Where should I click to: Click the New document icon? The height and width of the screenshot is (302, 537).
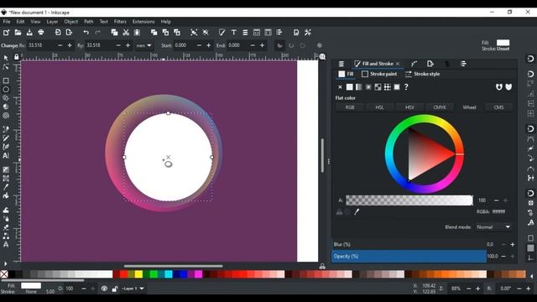click(6, 33)
